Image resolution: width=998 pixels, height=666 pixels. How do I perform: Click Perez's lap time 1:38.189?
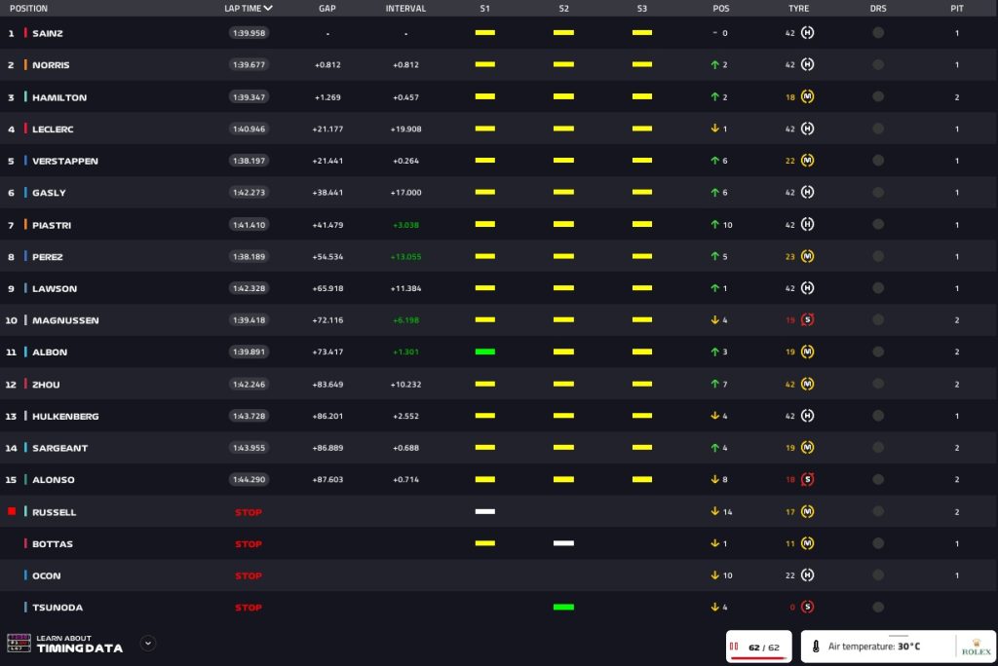(x=249, y=257)
